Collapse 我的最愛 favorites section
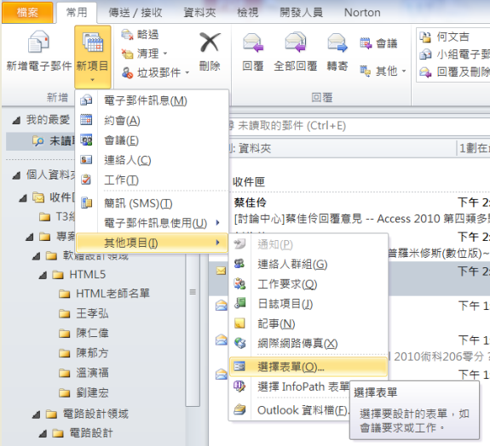490x446 pixels. (x=16, y=121)
